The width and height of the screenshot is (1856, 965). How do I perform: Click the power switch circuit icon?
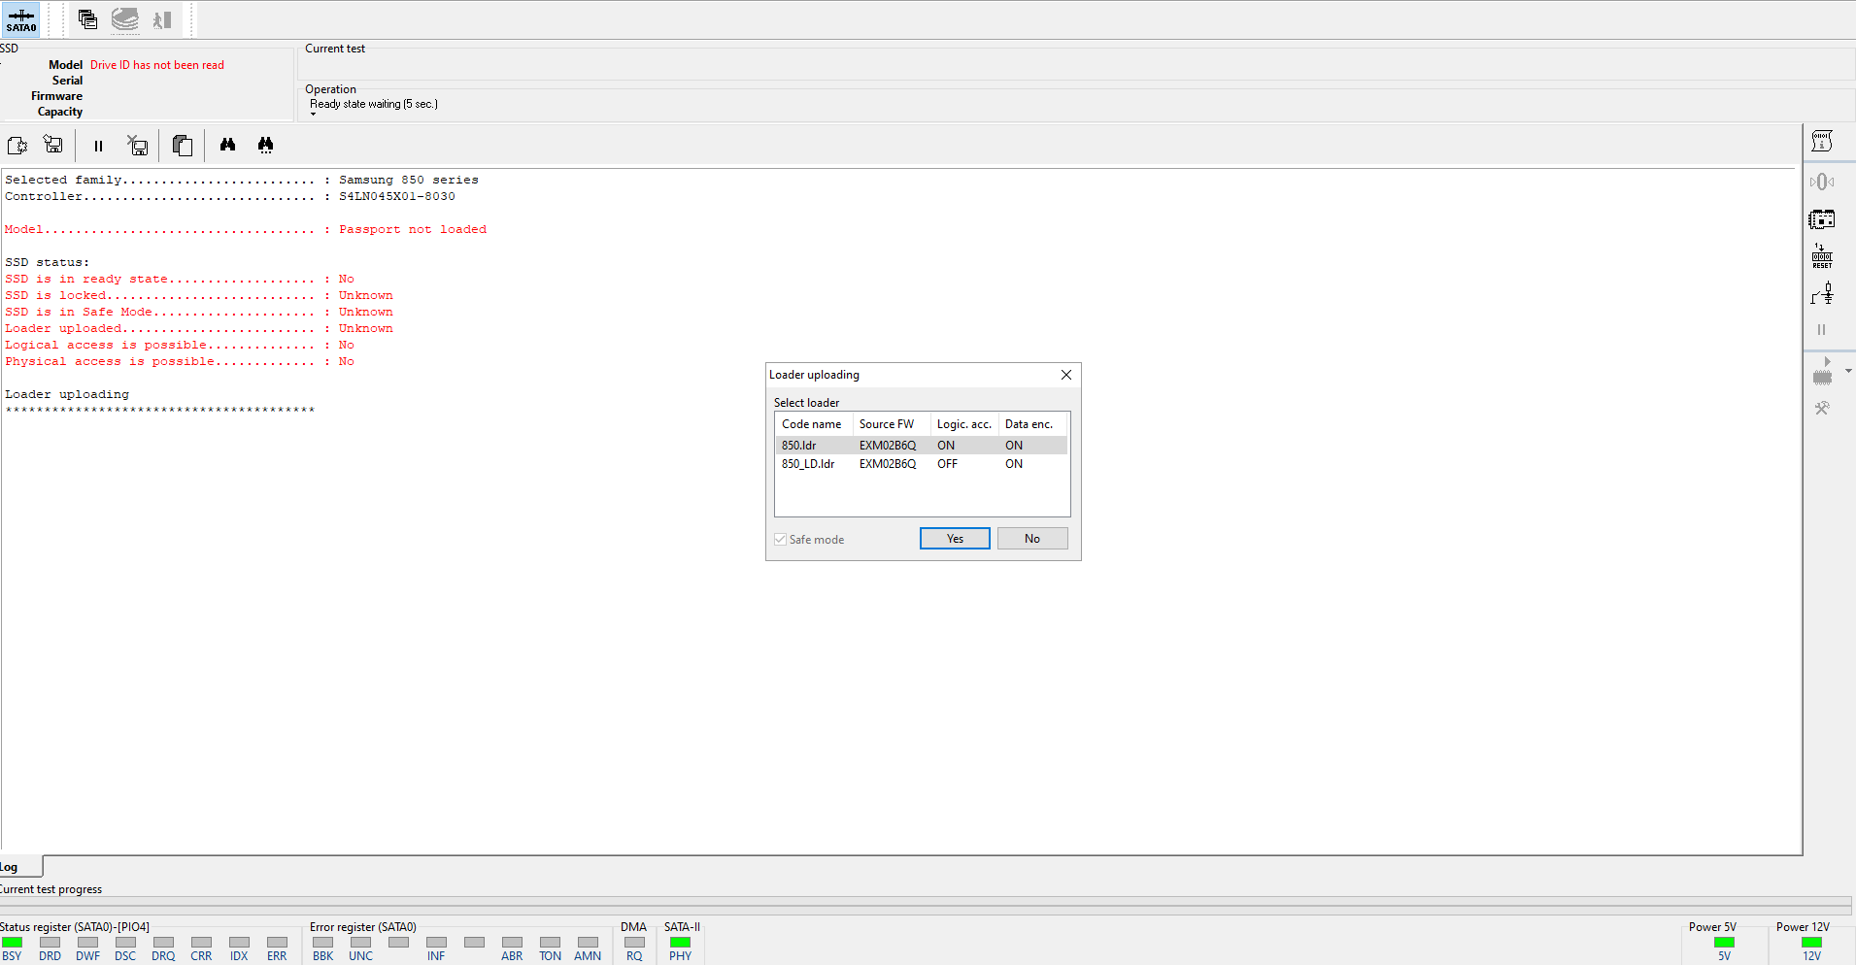(1822, 293)
